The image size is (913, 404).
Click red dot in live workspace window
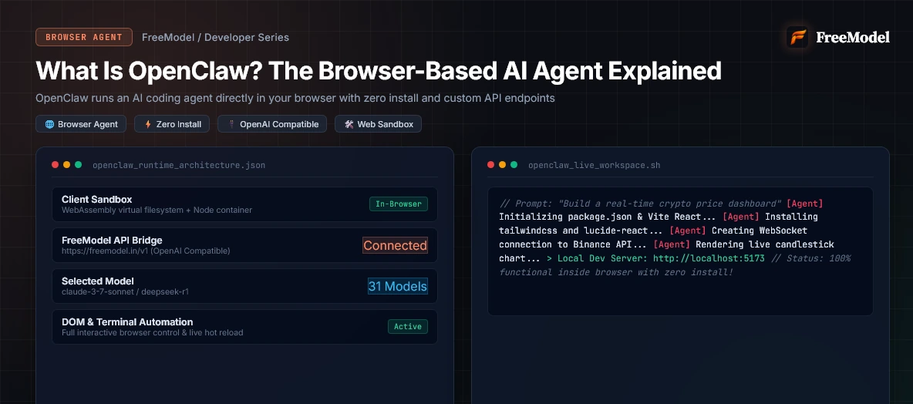(491, 165)
